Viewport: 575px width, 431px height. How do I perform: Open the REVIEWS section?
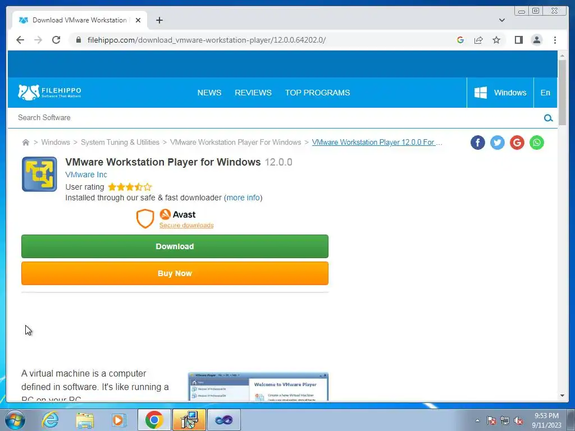point(253,93)
